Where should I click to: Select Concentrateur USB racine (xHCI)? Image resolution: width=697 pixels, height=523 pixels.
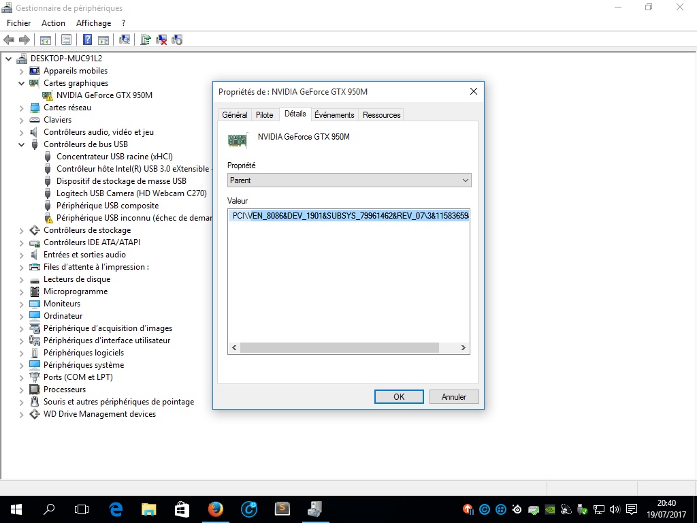pyautogui.click(x=114, y=157)
